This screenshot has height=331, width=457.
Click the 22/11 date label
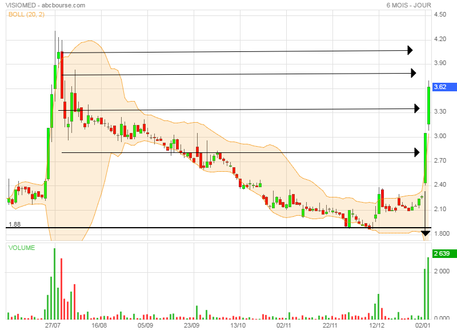coord(330,325)
